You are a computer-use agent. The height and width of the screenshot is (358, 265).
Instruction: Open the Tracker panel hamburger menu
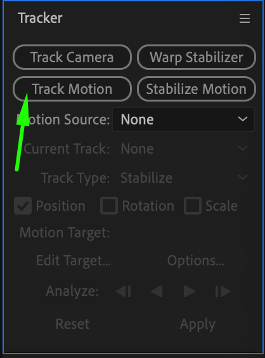pos(245,18)
